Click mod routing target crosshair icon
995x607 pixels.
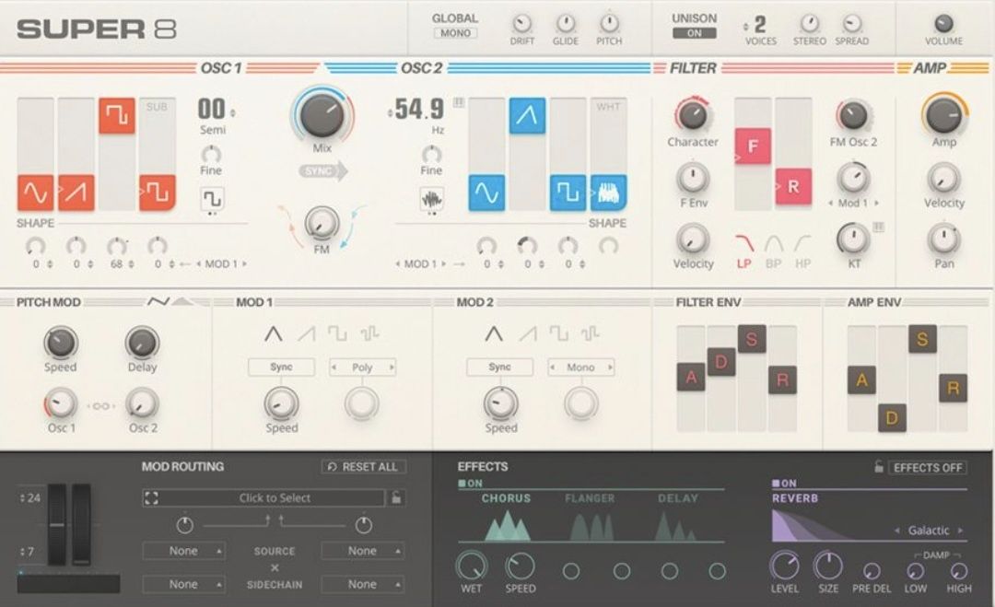point(151,498)
